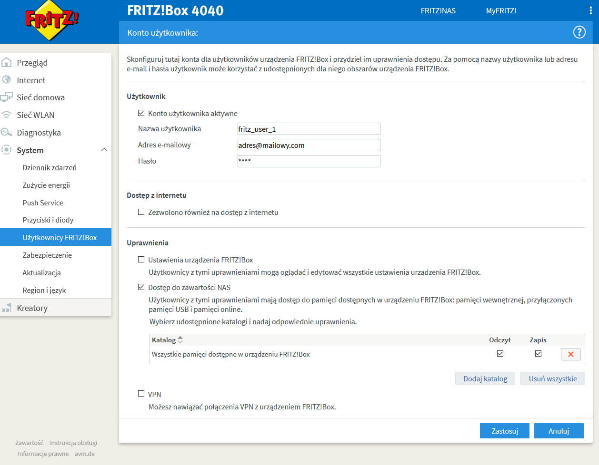Remove the shared folder with the red X icon
The height and width of the screenshot is (465, 599).
[x=570, y=354]
